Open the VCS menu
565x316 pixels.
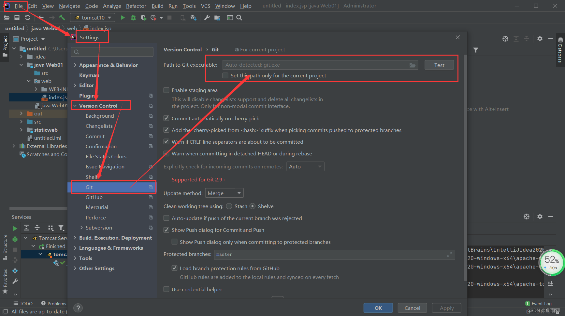(206, 6)
